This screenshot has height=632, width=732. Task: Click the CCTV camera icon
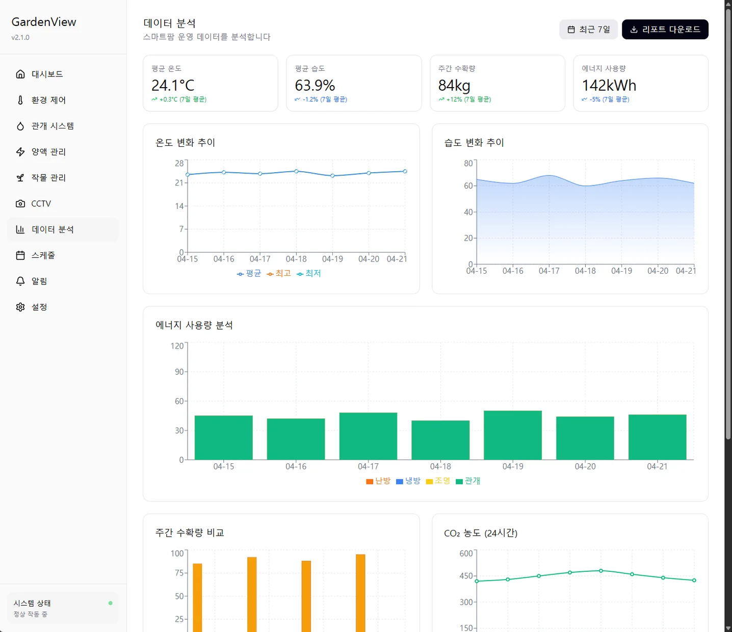point(20,204)
